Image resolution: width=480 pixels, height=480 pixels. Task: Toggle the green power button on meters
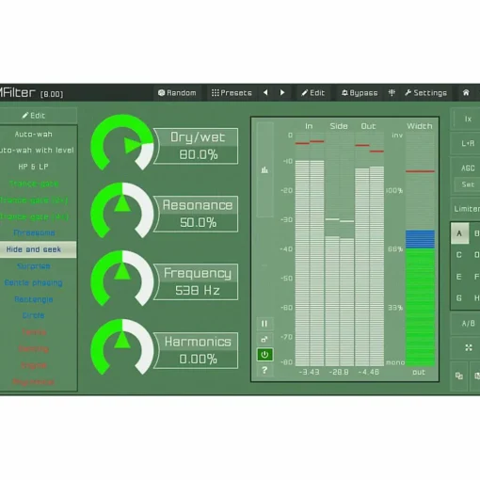264,355
